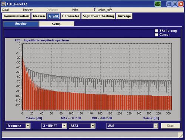Click the MIN = -100.2 dB readout
This screenshot has width=185, height=140.
click(x=102, y=118)
